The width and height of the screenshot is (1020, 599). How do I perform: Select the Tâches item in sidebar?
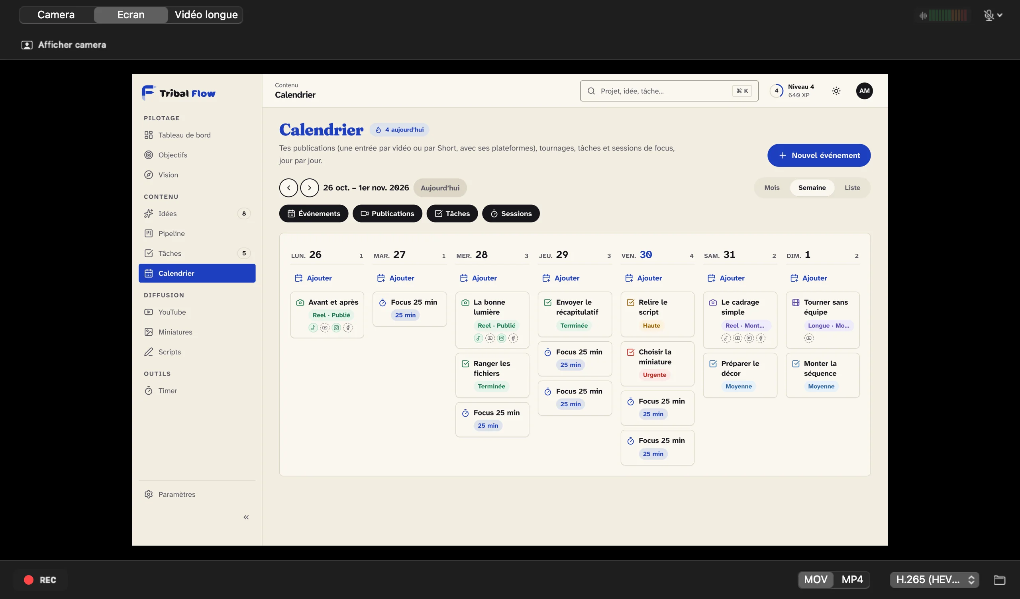click(x=197, y=253)
